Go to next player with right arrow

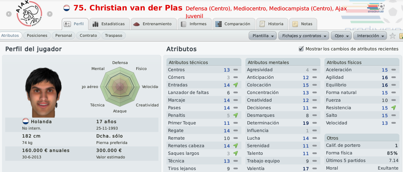click(x=50, y=14)
